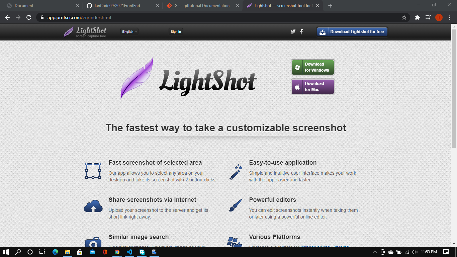The image size is (457, 257).
Task: Reload the current page
Action: pyautogui.click(x=29, y=17)
